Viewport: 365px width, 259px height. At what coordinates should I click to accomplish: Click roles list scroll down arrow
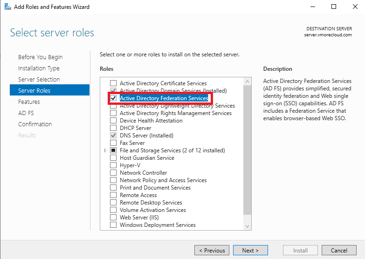tap(247, 226)
